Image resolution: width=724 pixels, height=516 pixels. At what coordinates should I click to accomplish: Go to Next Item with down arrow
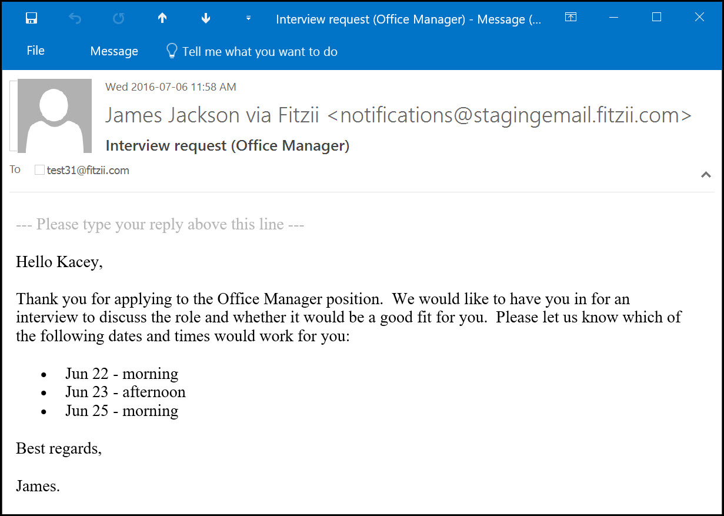pyautogui.click(x=206, y=18)
